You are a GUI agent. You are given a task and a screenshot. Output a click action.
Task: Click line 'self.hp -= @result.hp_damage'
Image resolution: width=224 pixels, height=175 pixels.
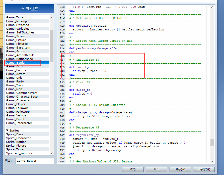97,150
